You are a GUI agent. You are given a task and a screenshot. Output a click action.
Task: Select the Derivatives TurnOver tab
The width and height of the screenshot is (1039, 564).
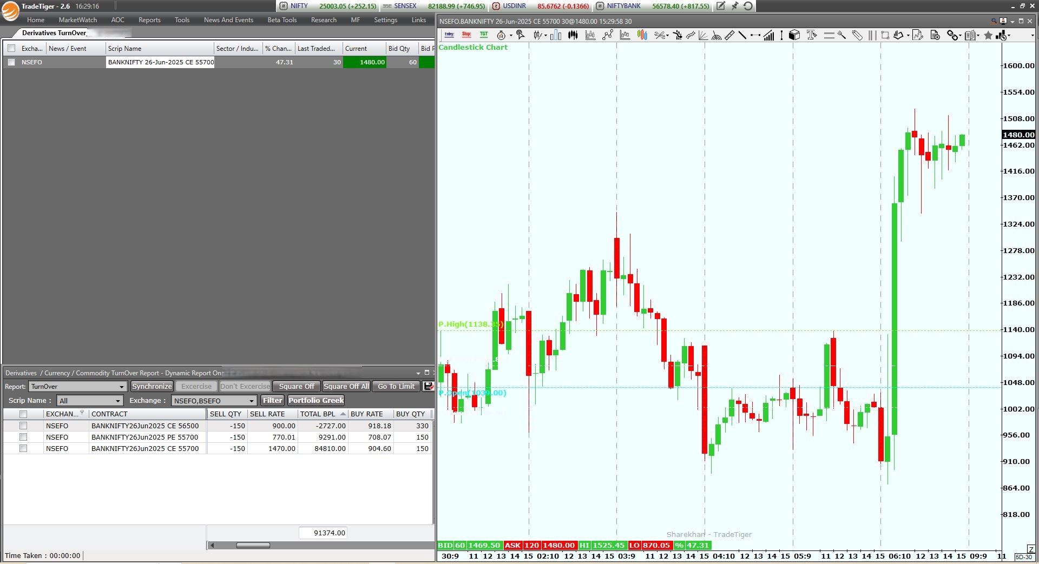point(54,33)
